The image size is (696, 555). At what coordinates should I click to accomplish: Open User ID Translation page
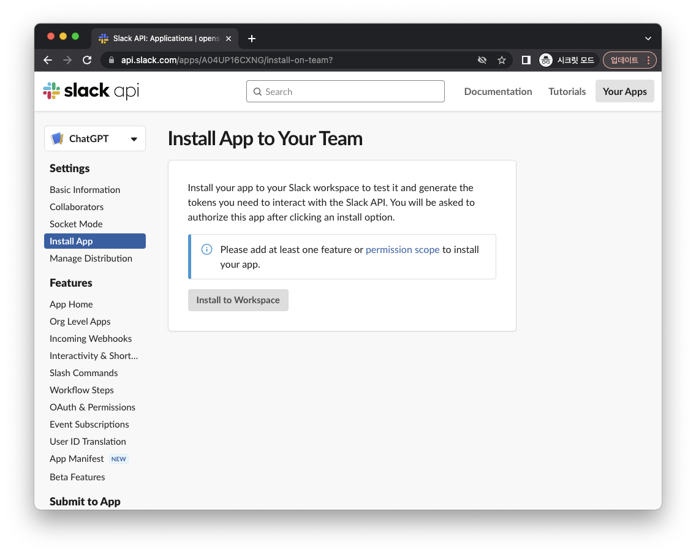click(88, 442)
